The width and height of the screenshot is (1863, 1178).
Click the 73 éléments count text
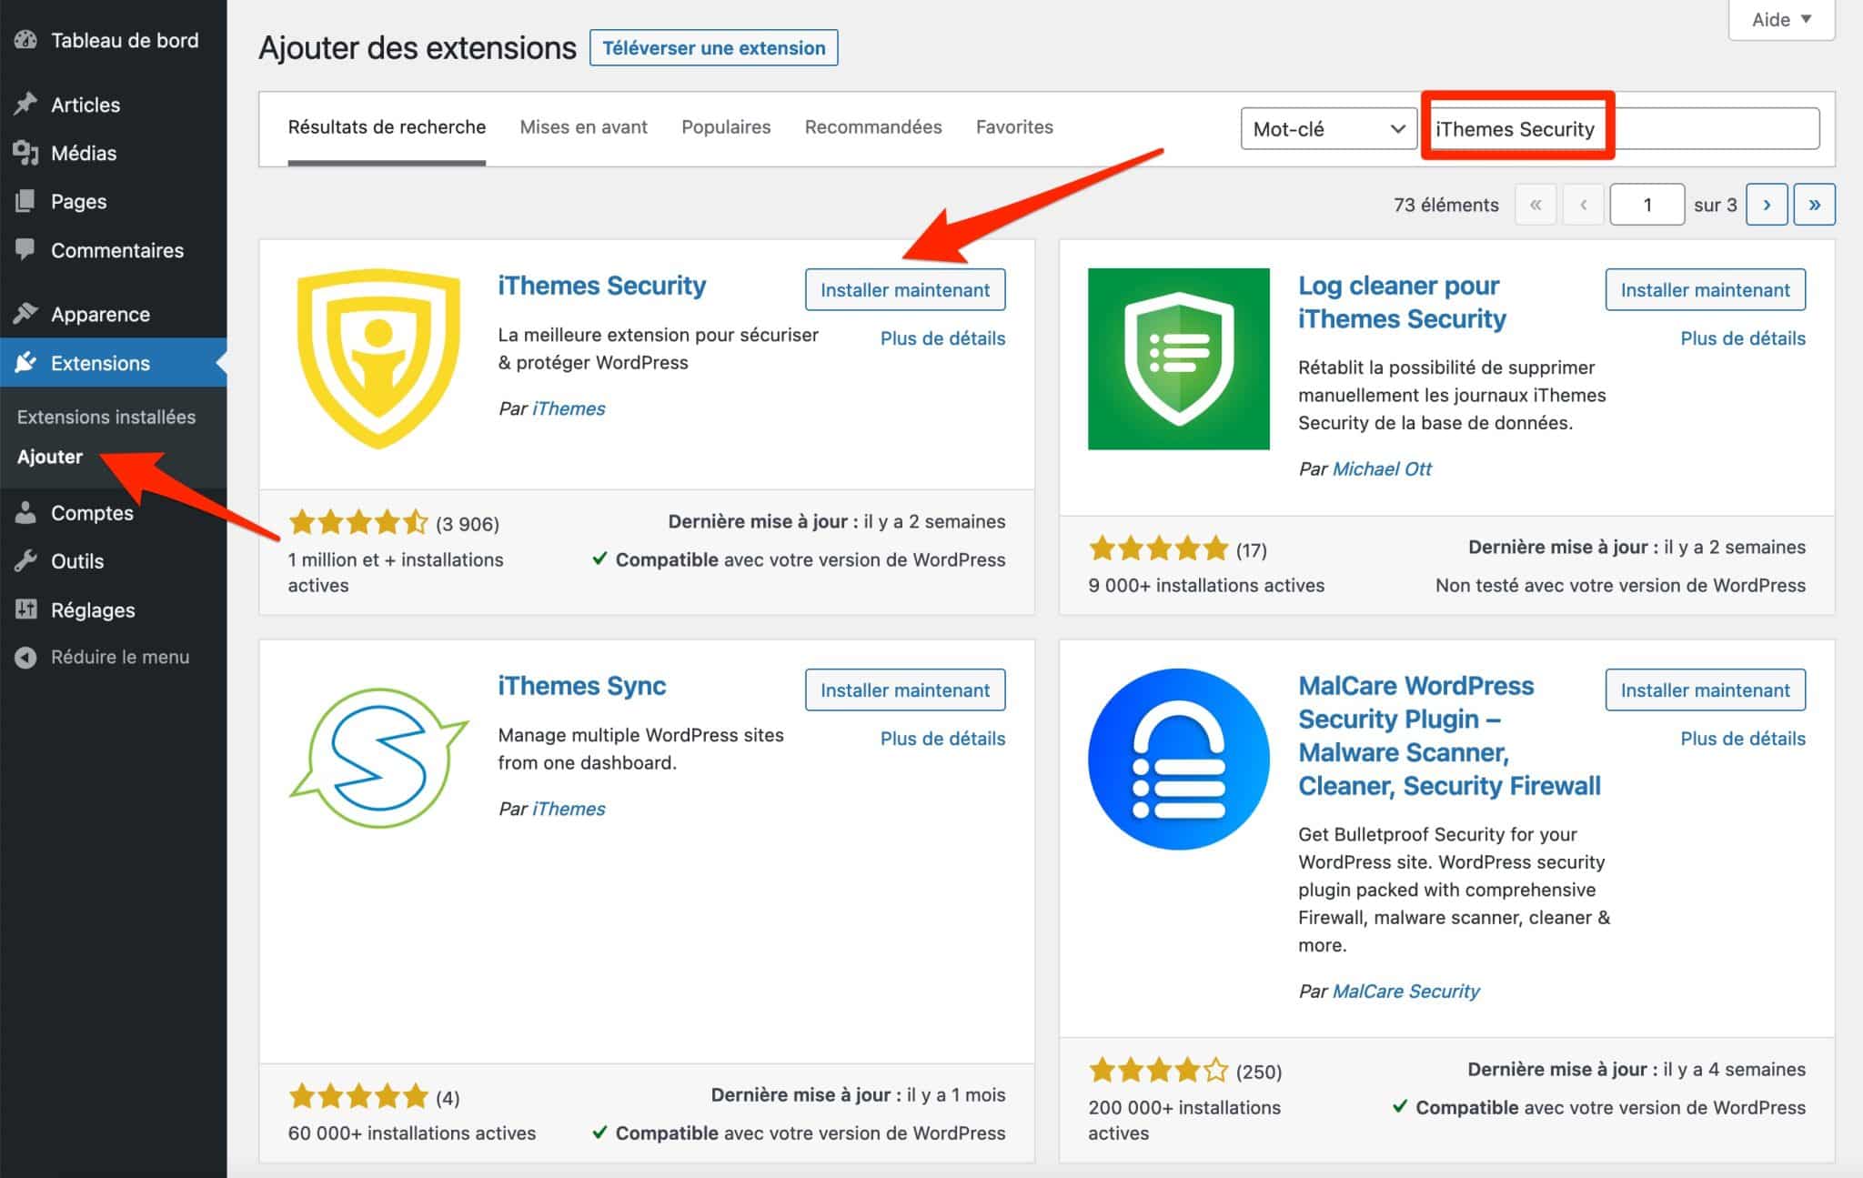tap(1445, 205)
